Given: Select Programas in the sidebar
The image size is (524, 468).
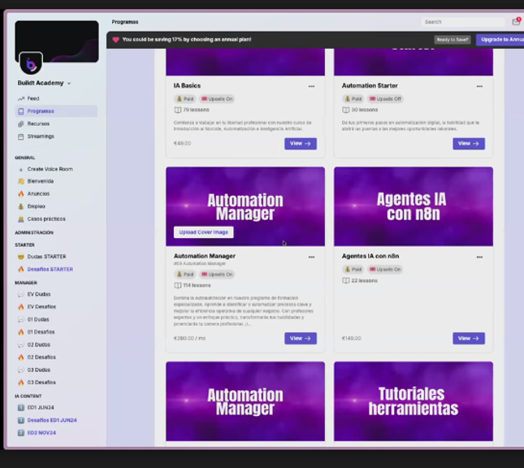Looking at the screenshot, I should pos(40,111).
